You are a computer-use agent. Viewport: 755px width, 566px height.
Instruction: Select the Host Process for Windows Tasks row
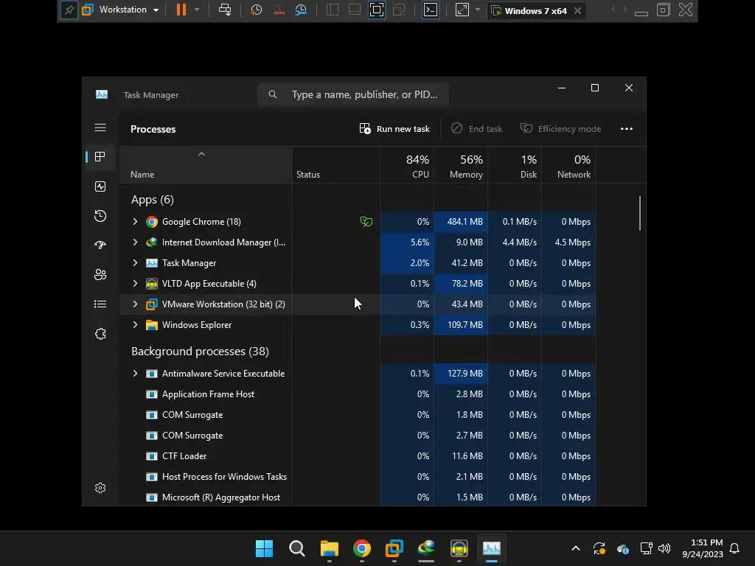pyautogui.click(x=358, y=477)
